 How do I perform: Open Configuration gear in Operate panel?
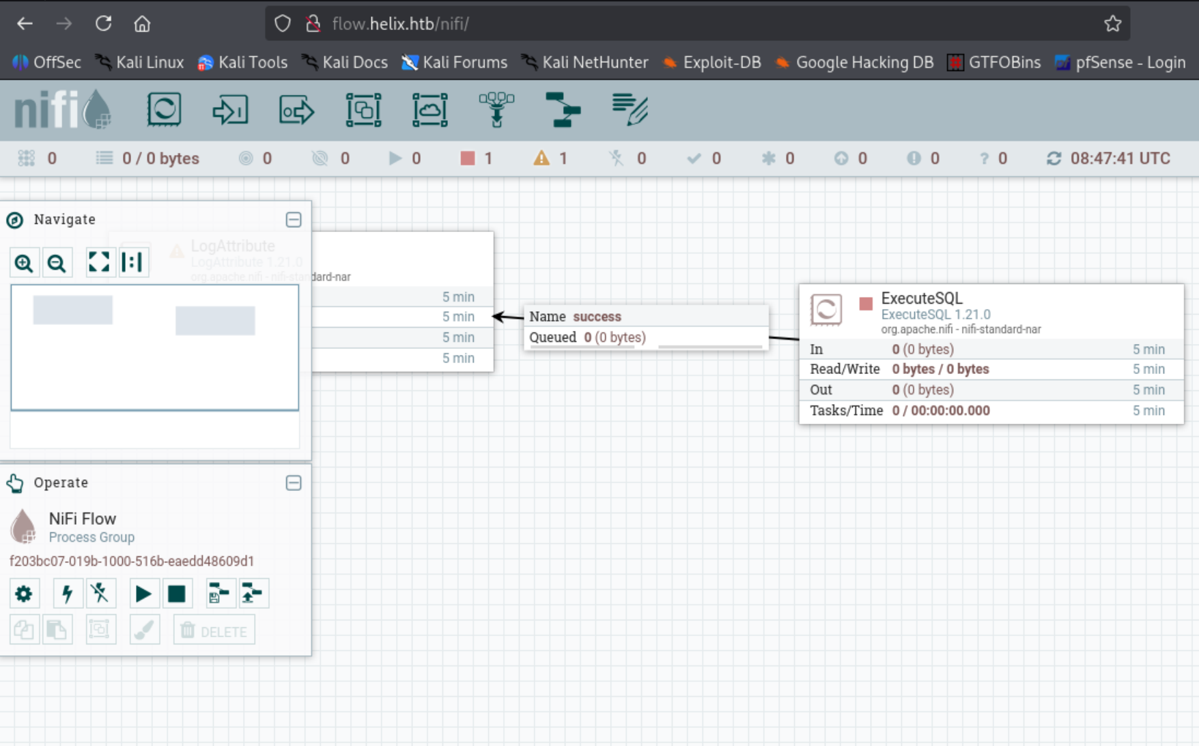click(24, 594)
